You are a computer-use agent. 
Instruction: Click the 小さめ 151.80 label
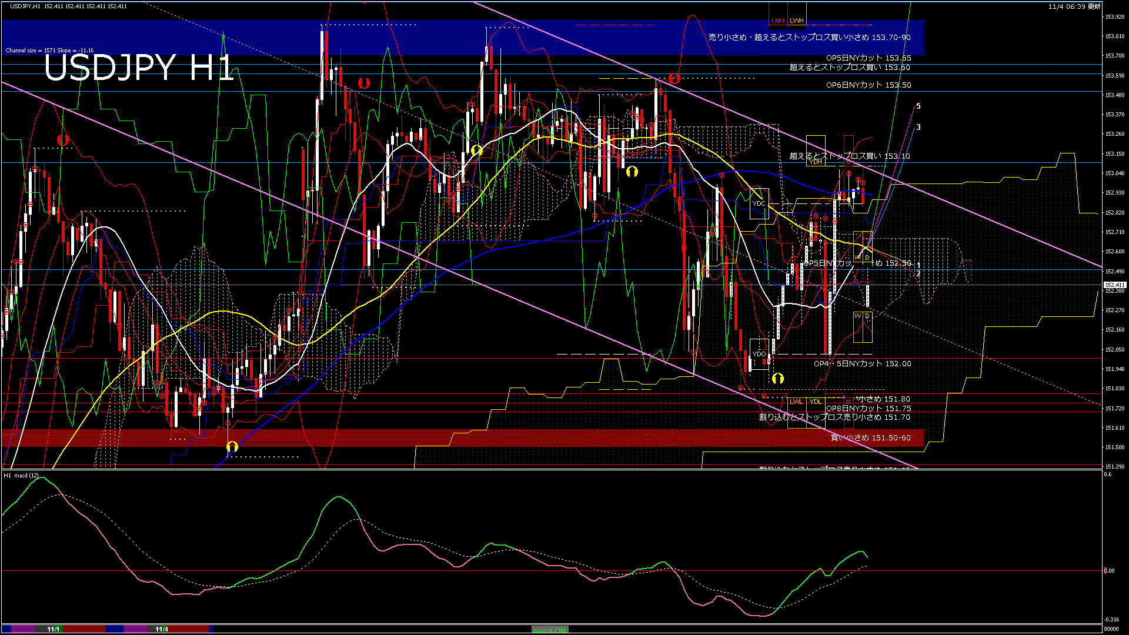coord(883,399)
